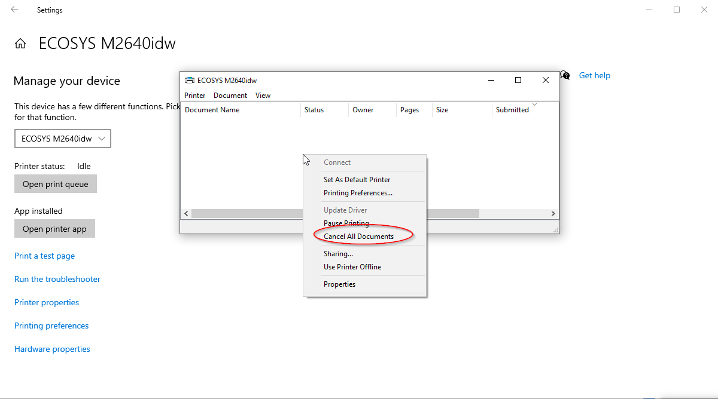Select Cancel All Documents
The height and width of the screenshot is (399, 718).
tap(358, 237)
